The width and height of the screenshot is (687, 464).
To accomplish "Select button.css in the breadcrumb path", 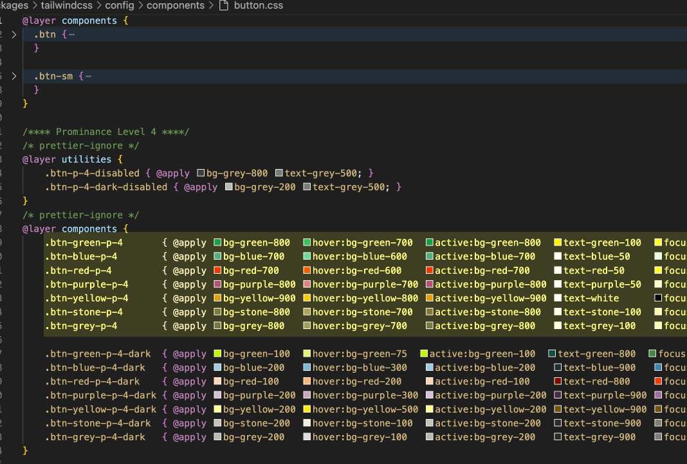I will tap(258, 6).
